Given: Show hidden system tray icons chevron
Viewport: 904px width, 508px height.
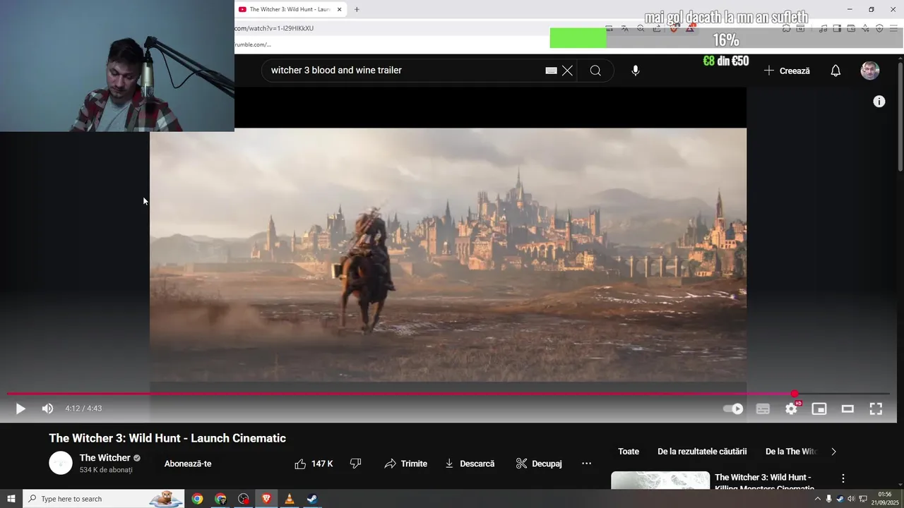Looking at the screenshot, I should 818,499.
